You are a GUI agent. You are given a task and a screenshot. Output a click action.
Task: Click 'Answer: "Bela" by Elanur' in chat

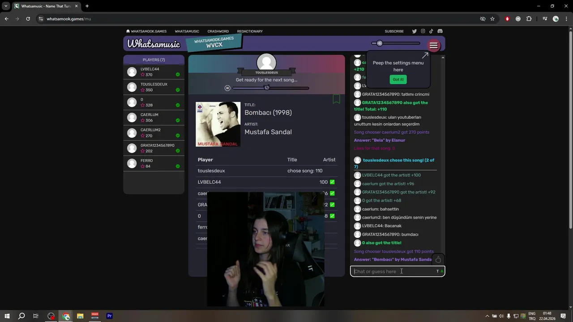[x=380, y=140]
